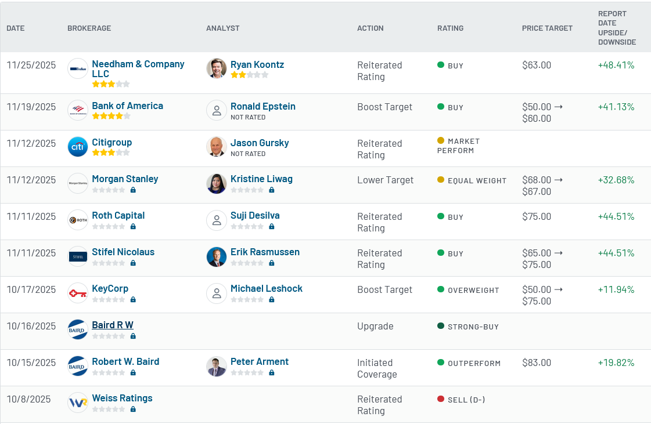
Task: Click the lock icon under Kristine Liwag
Action: pyautogui.click(x=272, y=190)
